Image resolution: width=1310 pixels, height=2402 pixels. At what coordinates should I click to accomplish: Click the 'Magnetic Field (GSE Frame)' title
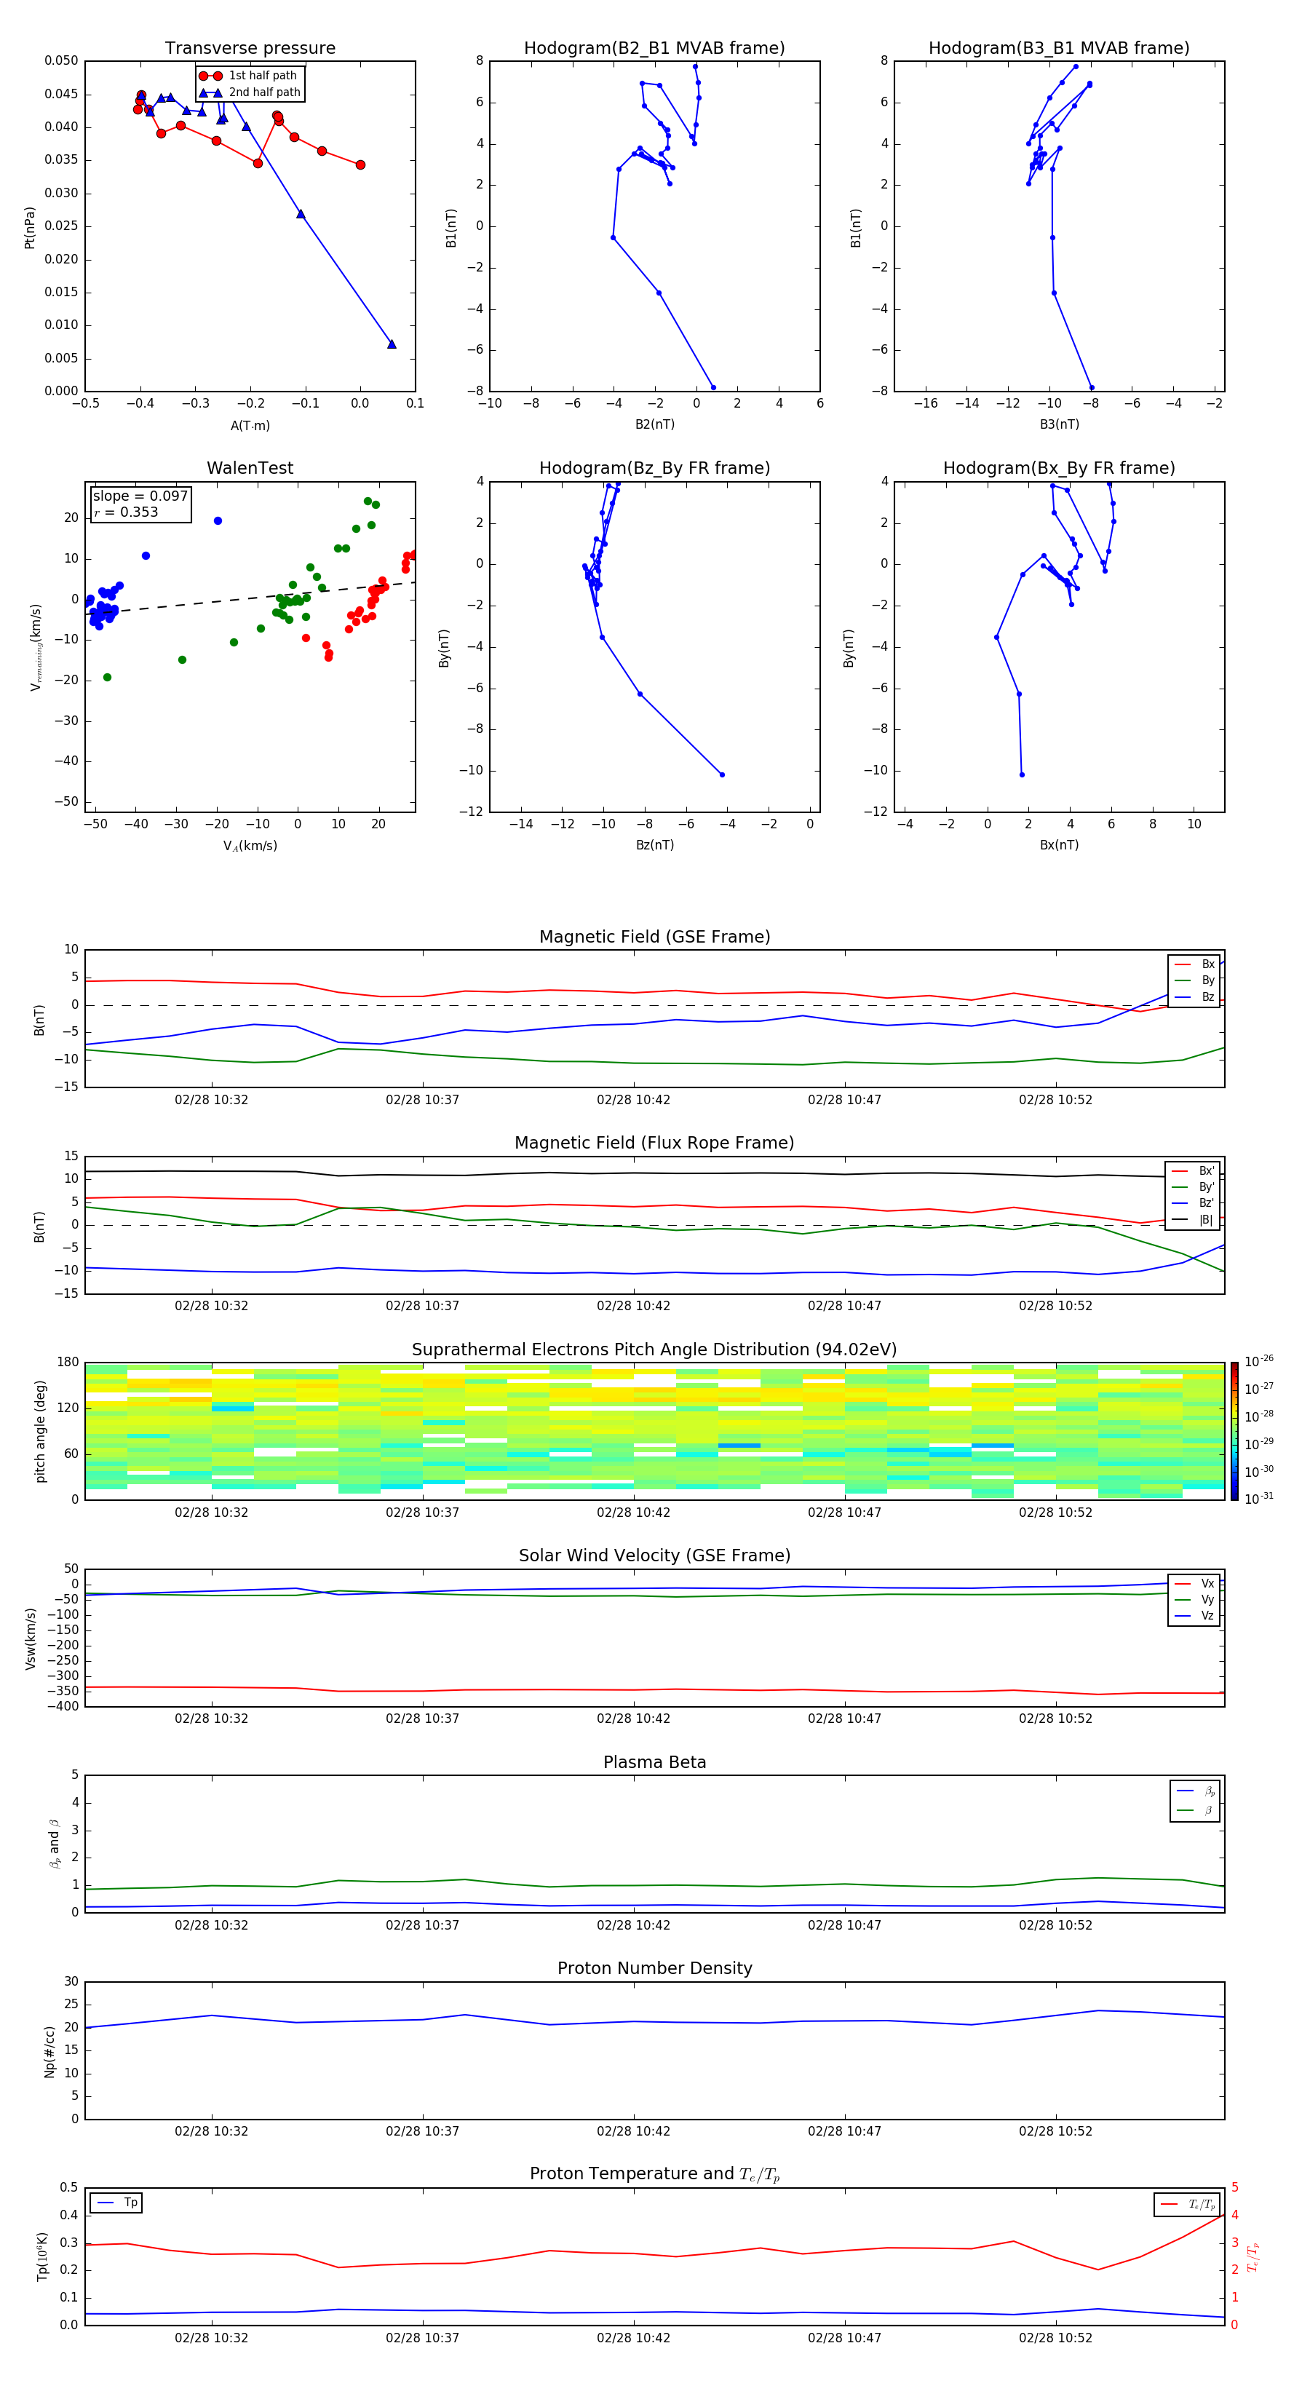[654, 937]
